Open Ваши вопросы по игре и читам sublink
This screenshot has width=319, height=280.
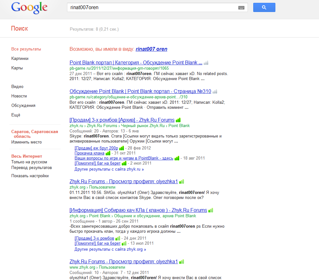point(124,158)
